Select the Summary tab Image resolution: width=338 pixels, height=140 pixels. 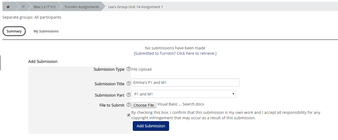tap(14, 31)
